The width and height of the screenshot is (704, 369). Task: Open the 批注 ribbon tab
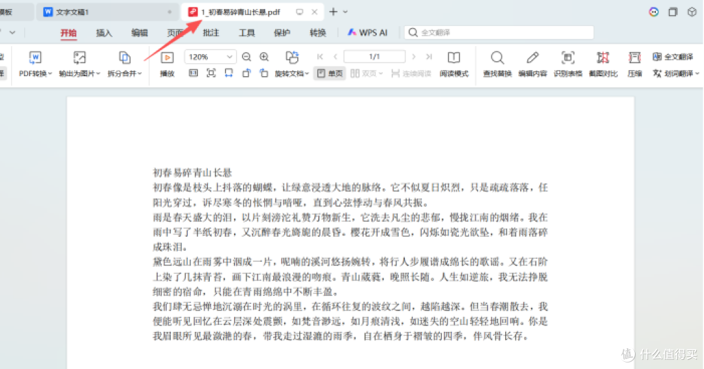coord(211,33)
